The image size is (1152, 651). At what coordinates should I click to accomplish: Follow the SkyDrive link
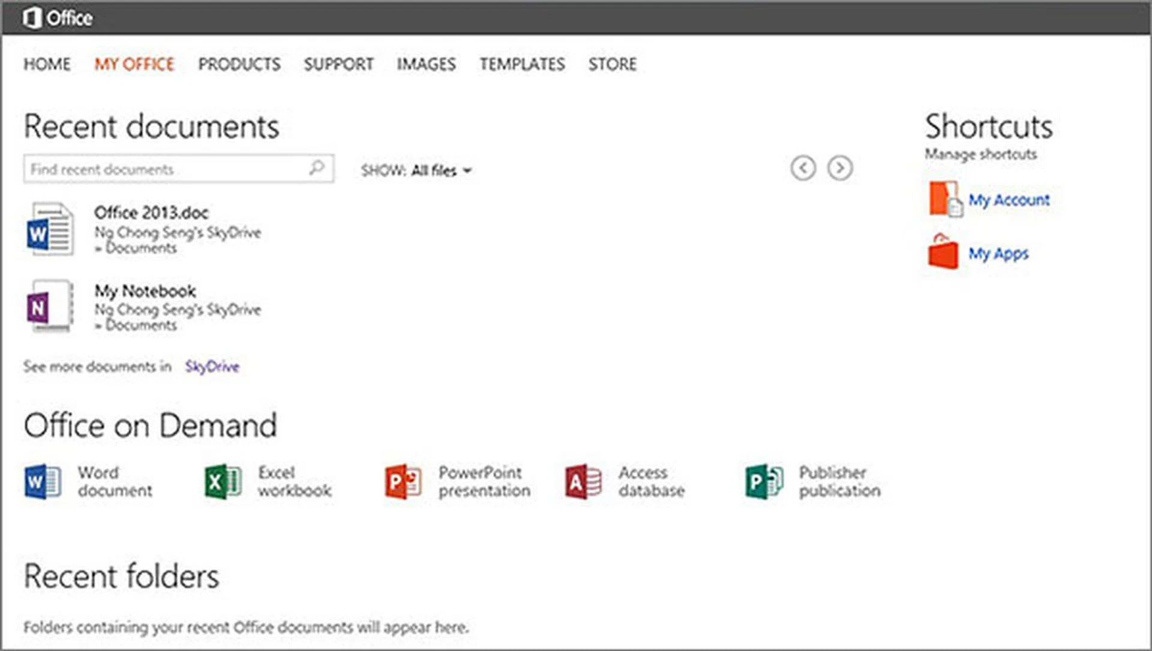tap(212, 367)
